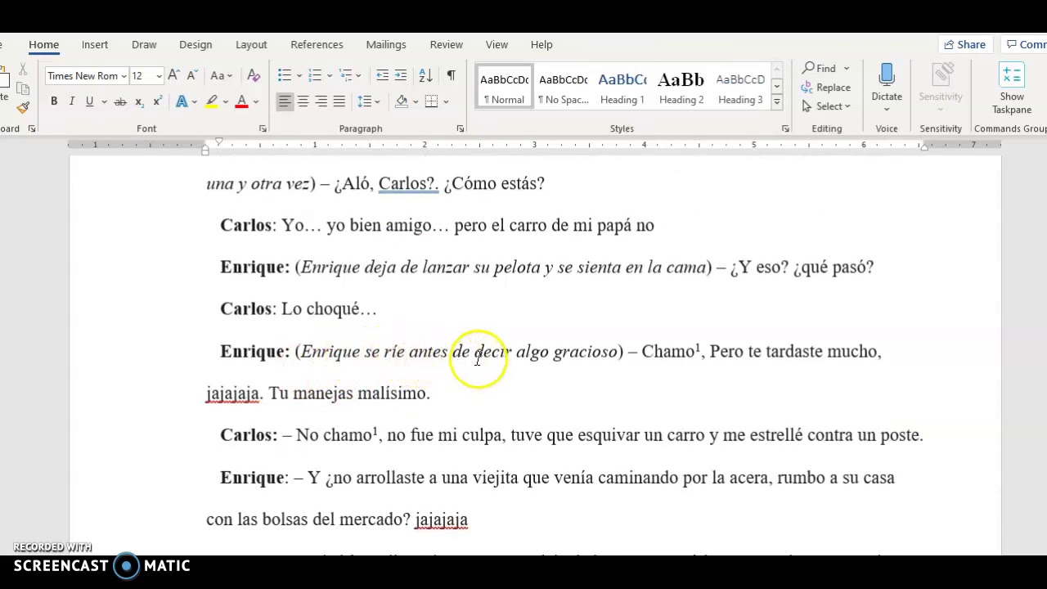Click the Cut scissors icon
The height and width of the screenshot is (589, 1047).
point(22,70)
